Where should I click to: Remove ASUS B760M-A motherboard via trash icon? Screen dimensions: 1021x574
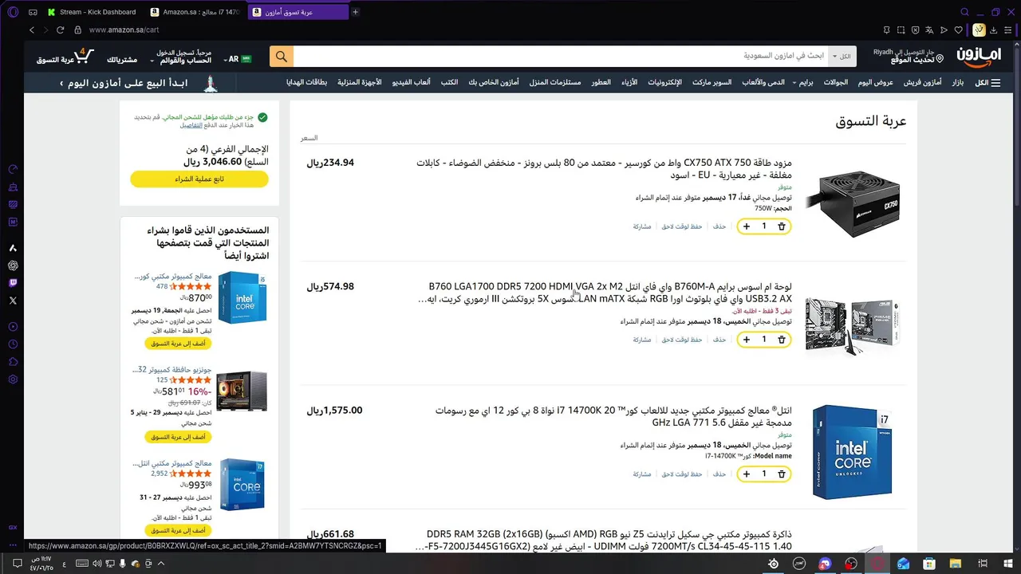pyautogui.click(x=781, y=340)
